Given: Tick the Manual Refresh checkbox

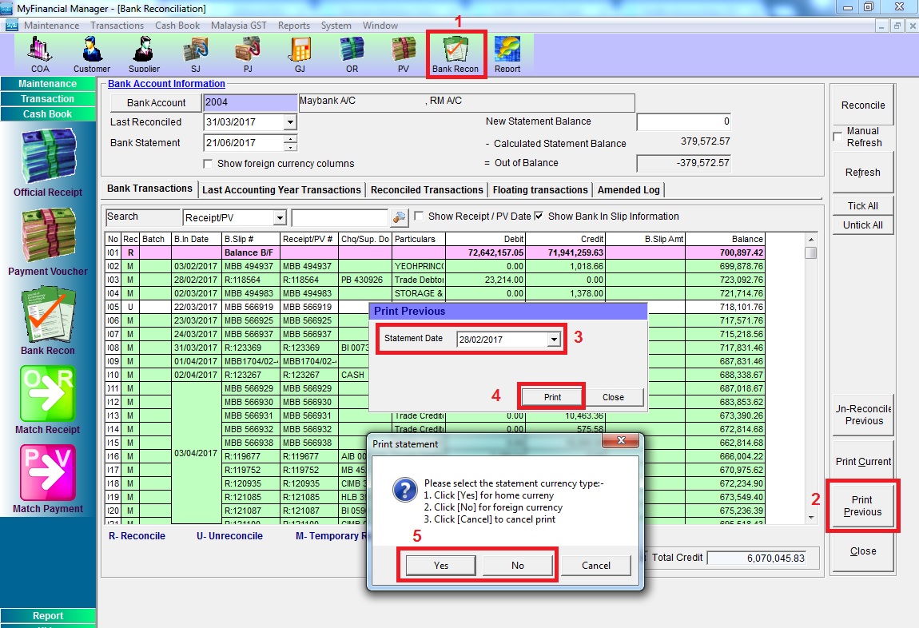Looking at the screenshot, I should point(837,137).
